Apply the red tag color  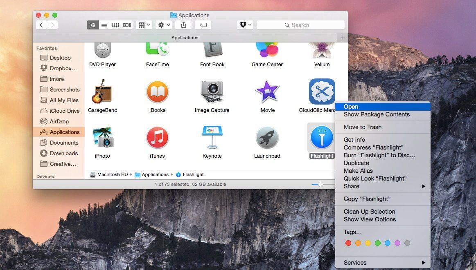pos(348,243)
